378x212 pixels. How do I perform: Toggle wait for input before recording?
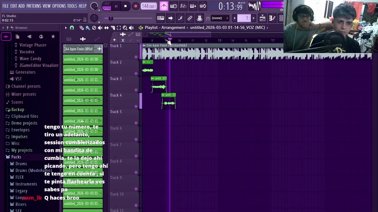174,6
